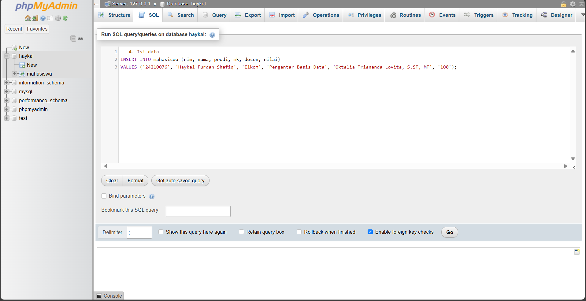The image size is (586, 301).
Task: Open the Privileges tab
Action: 364,15
